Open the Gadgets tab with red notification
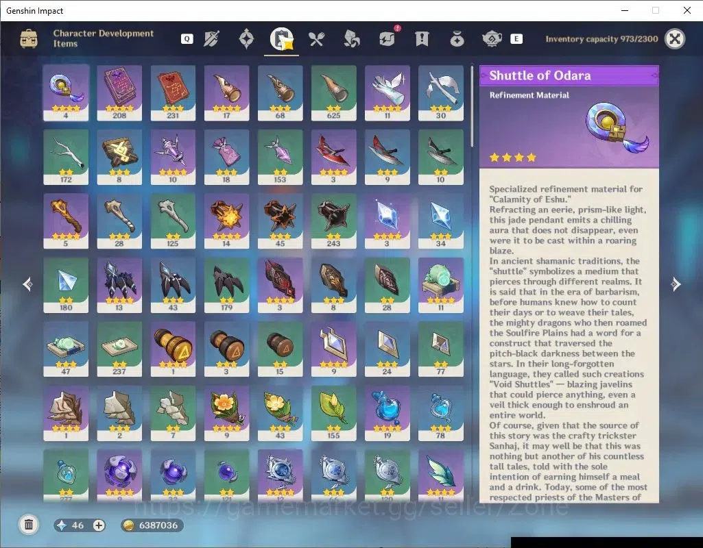 coord(388,38)
